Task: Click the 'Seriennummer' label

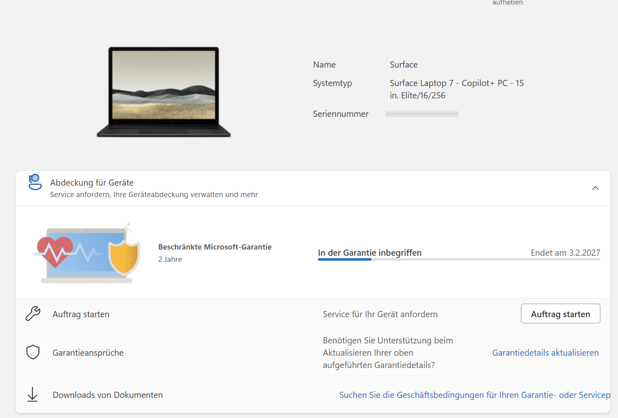Action: (x=341, y=114)
